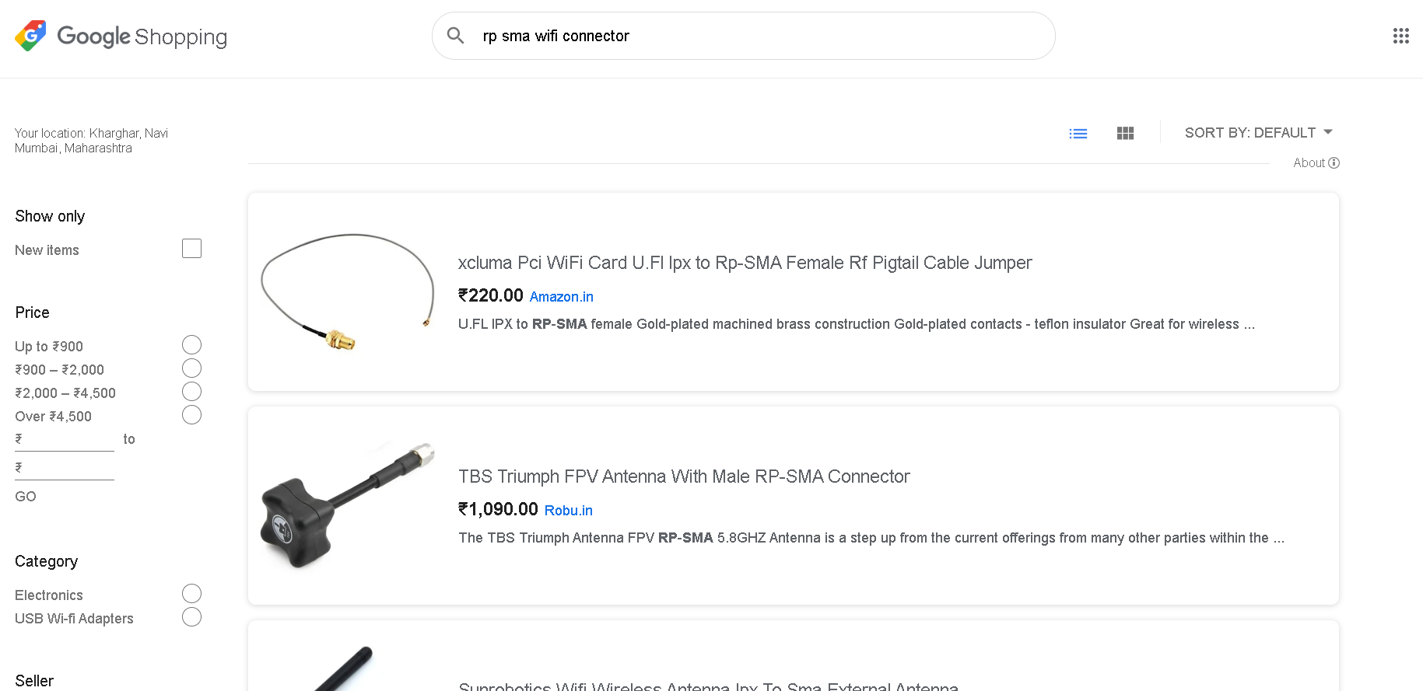The width and height of the screenshot is (1423, 691).
Task: Open xcluma Pci WiFi Card product title
Action: click(745, 263)
